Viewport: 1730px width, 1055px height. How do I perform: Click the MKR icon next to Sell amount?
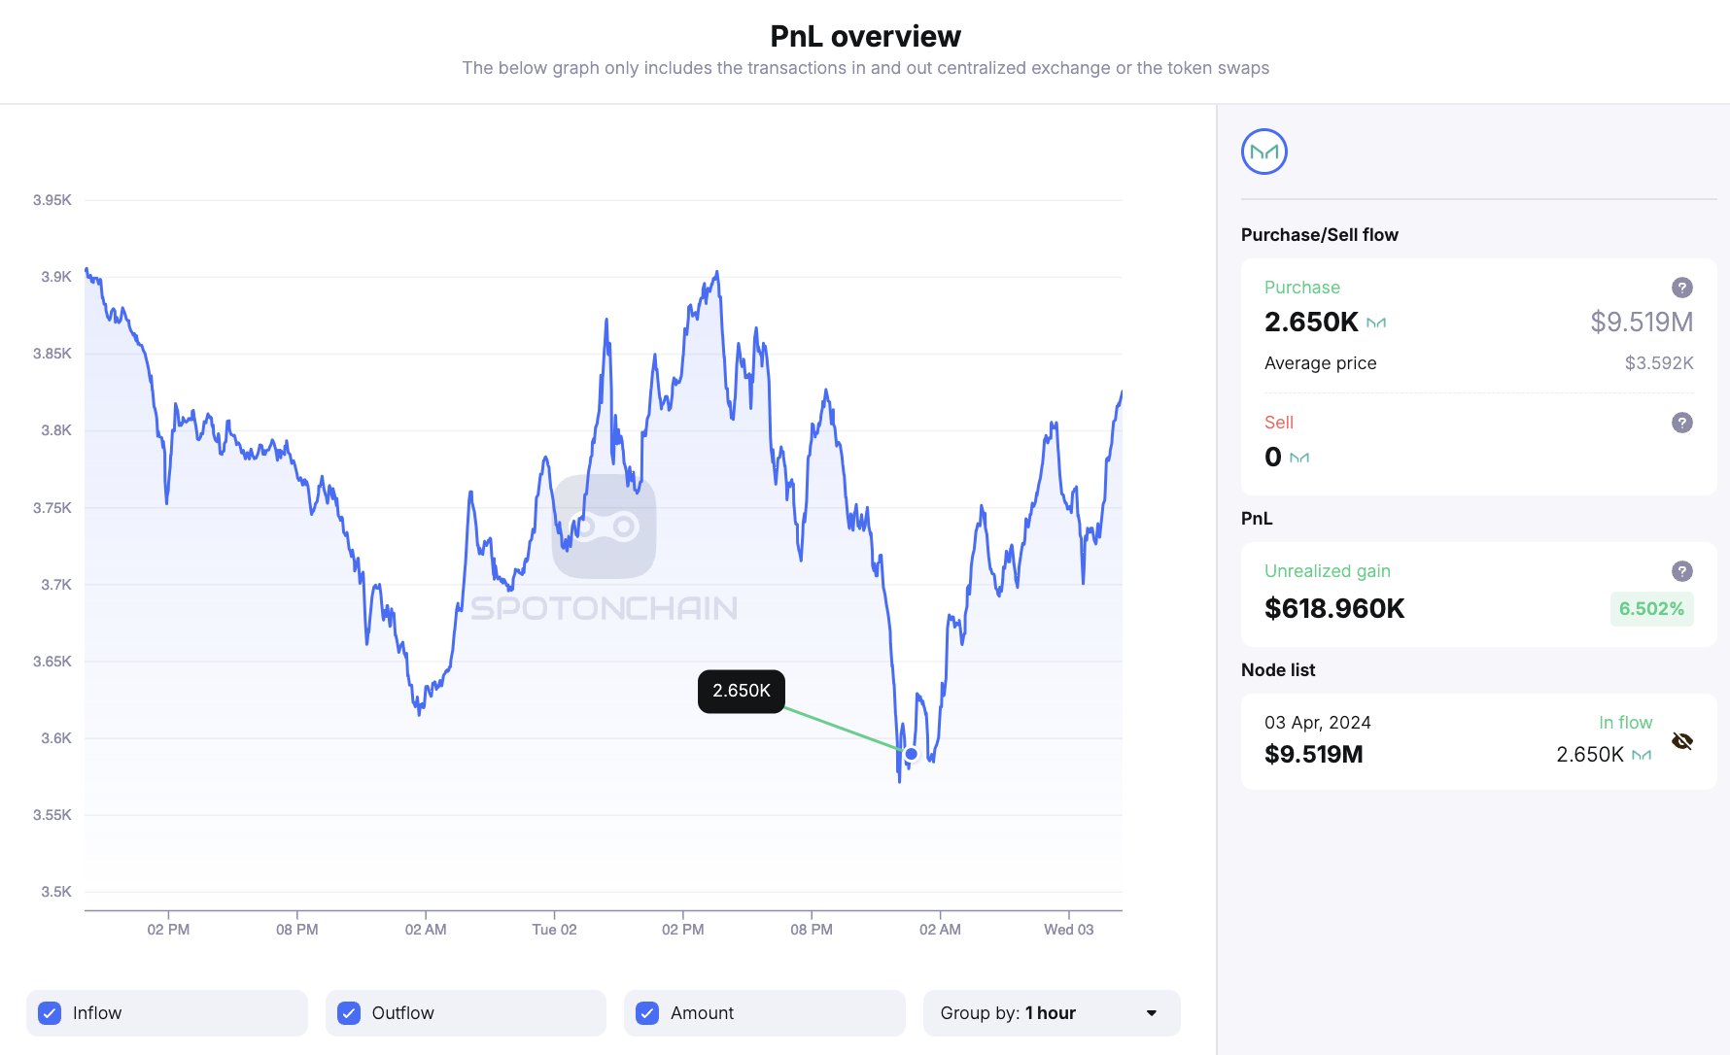coord(1299,458)
